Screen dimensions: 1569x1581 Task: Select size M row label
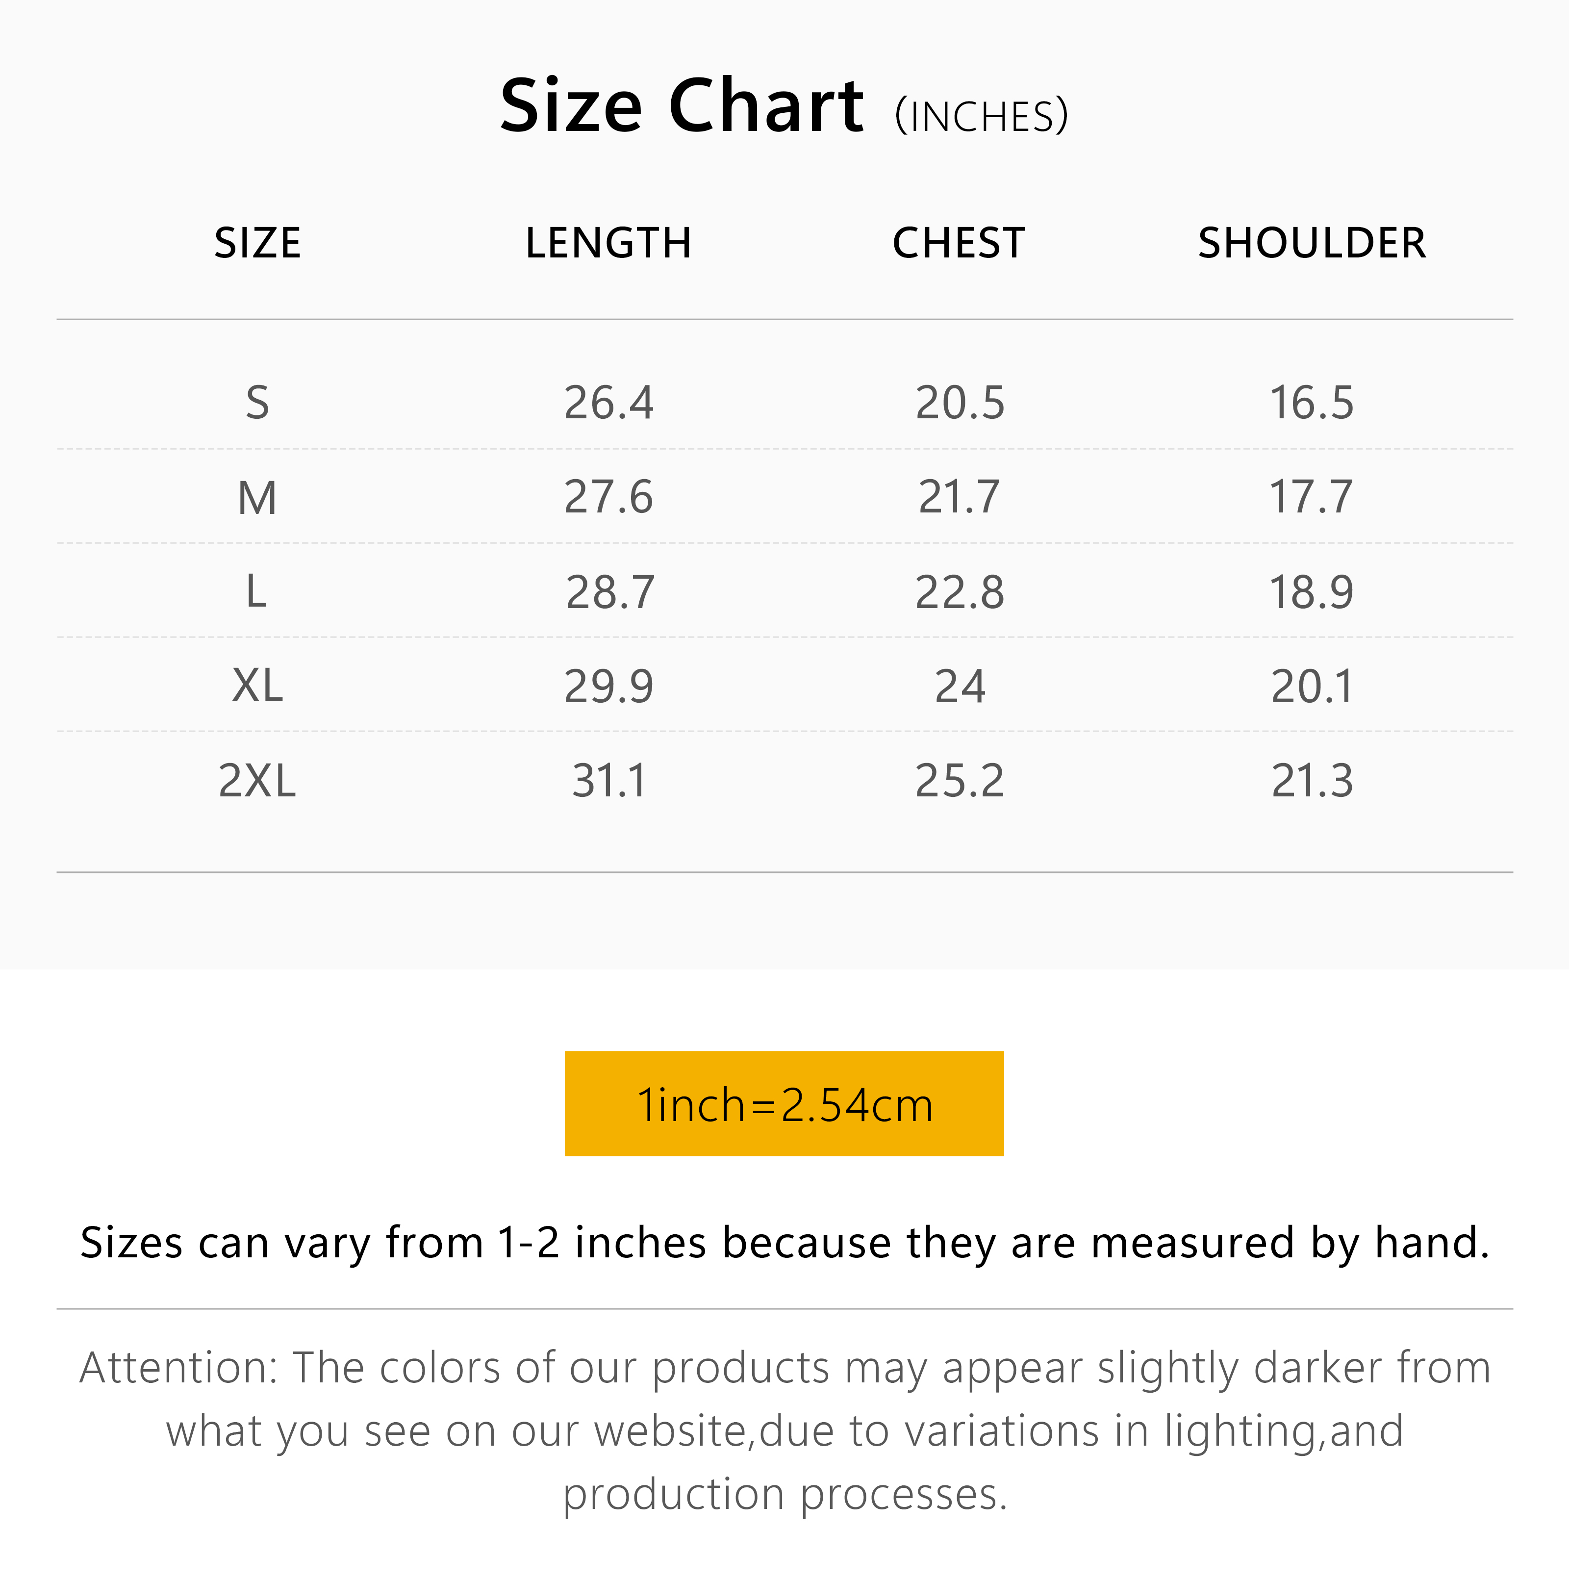point(258,498)
